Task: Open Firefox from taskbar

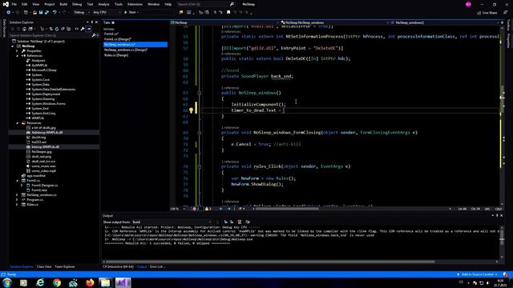Action: tap(89, 282)
